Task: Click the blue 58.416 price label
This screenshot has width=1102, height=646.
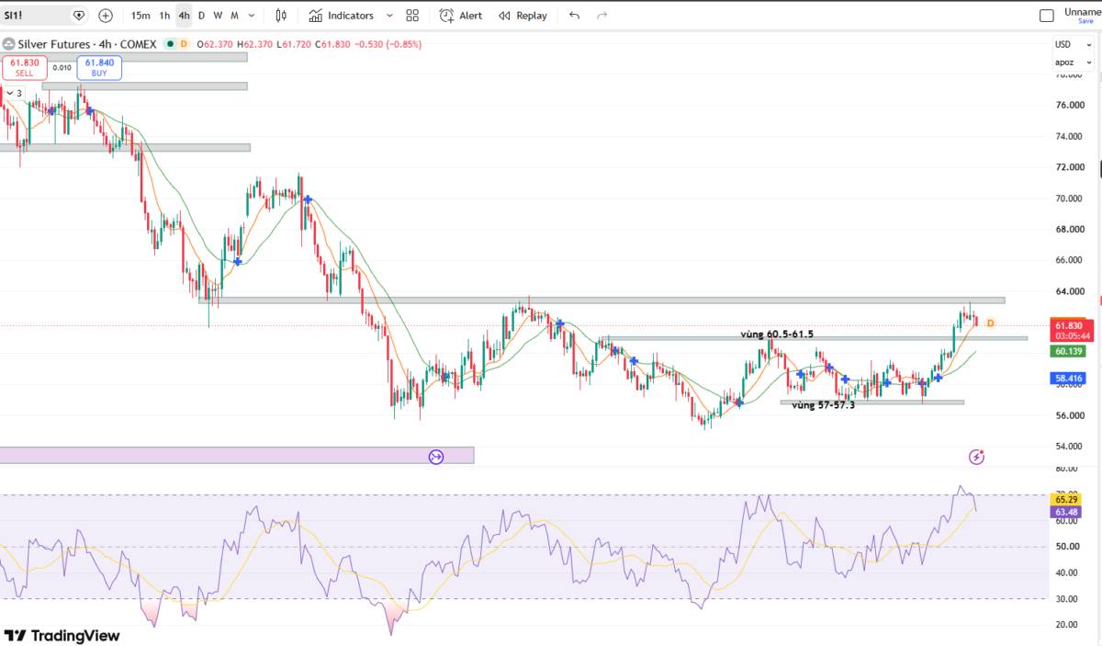Action: [1068, 378]
